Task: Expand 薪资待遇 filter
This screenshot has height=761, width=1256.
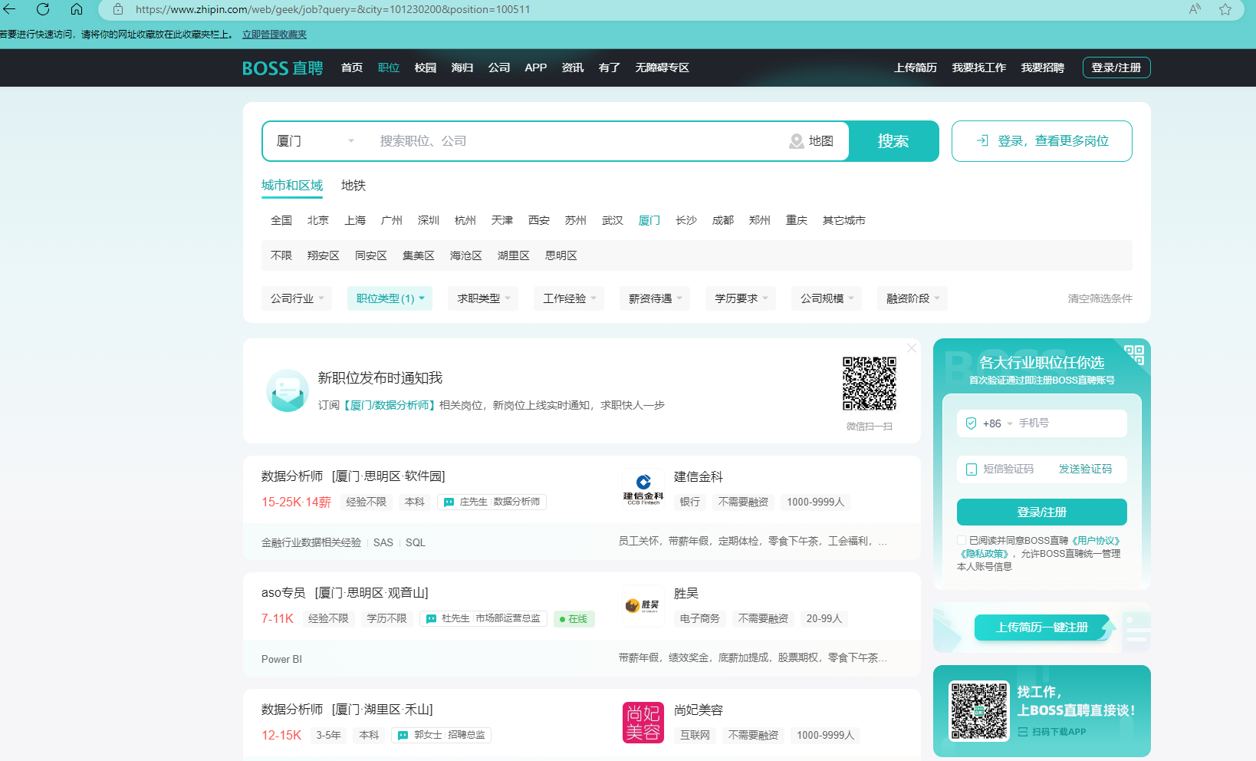Action: coord(655,298)
